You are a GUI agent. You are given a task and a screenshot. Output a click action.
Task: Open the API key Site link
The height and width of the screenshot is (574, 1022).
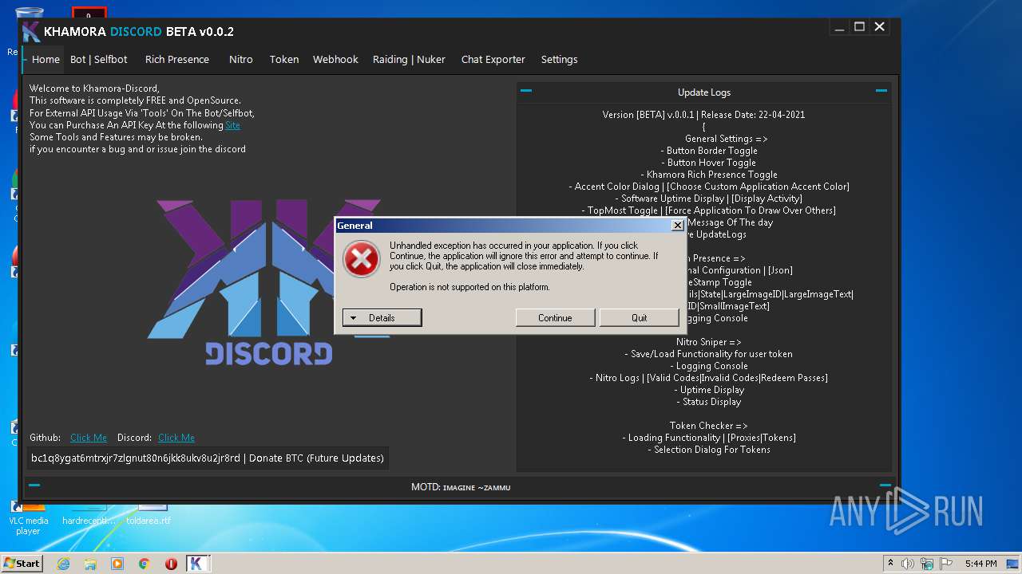point(232,125)
